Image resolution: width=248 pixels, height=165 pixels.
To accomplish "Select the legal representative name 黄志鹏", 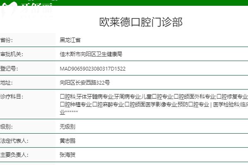I will pyautogui.click(x=67, y=141).
